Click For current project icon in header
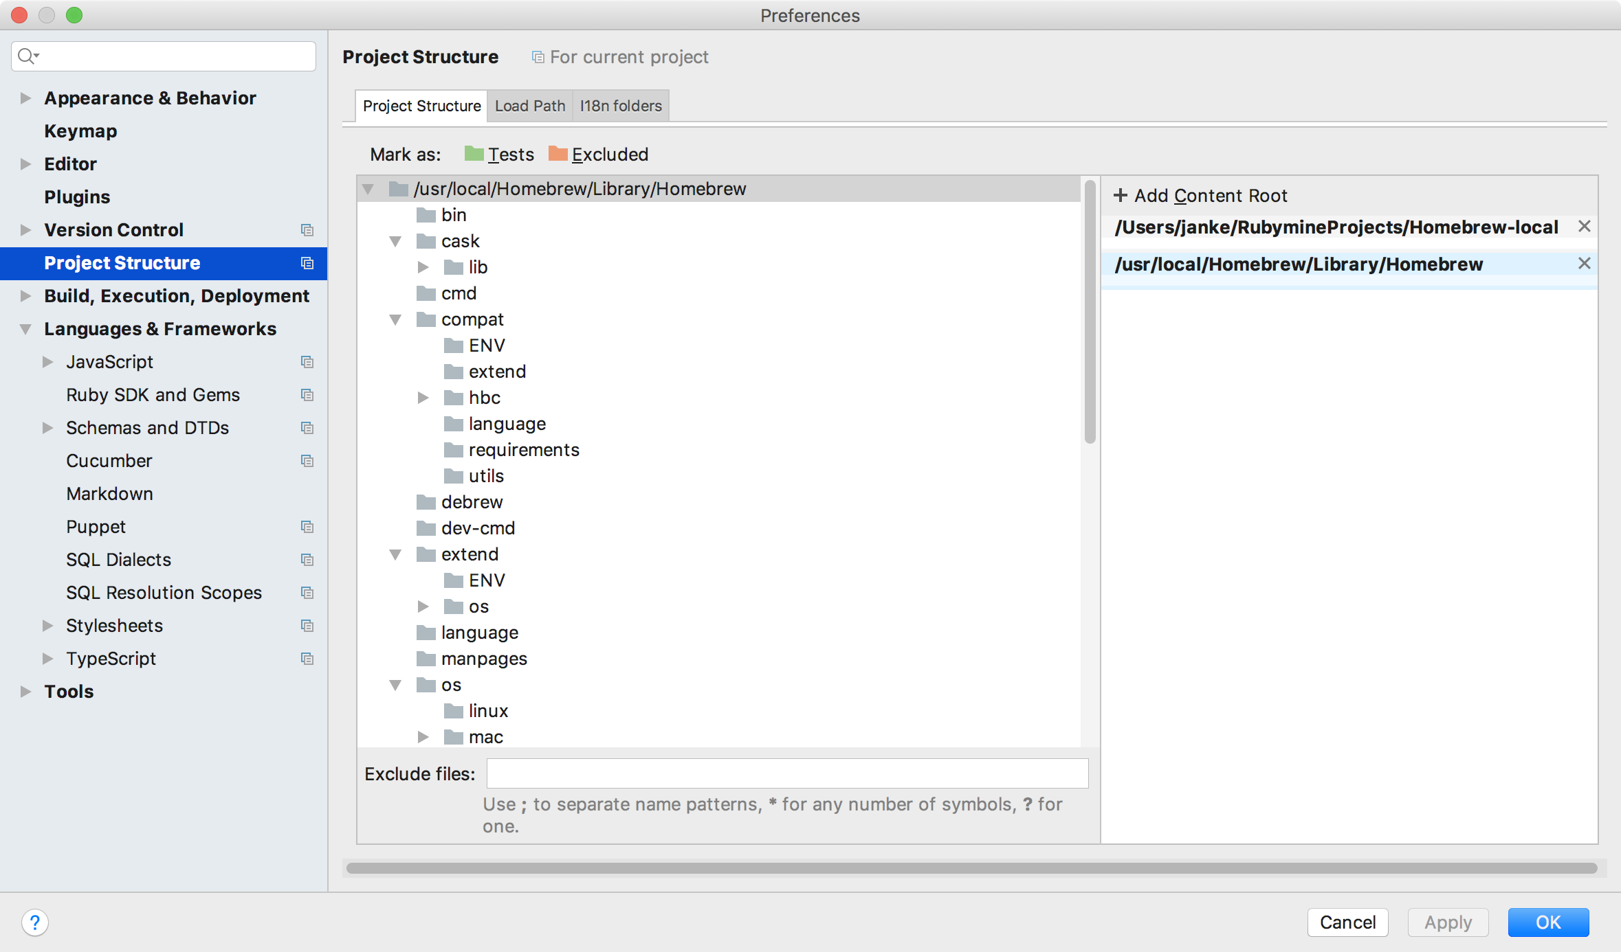The height and width of the screenshot is (952, 1621). coord(538,57)
